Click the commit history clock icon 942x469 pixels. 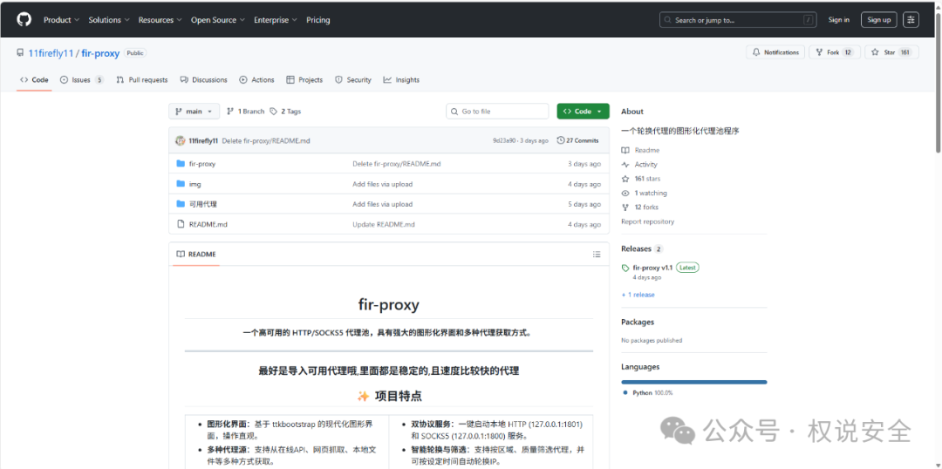click(x=561, y=140)
